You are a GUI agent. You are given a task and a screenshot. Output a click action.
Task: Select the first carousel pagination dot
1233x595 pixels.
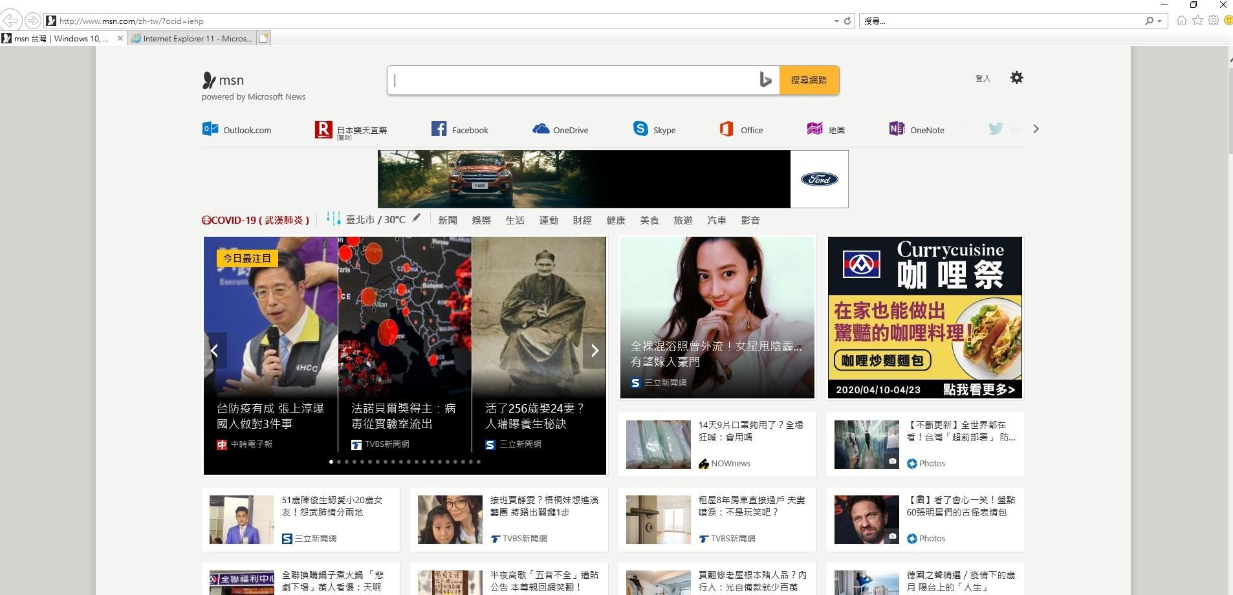[331, 462]
